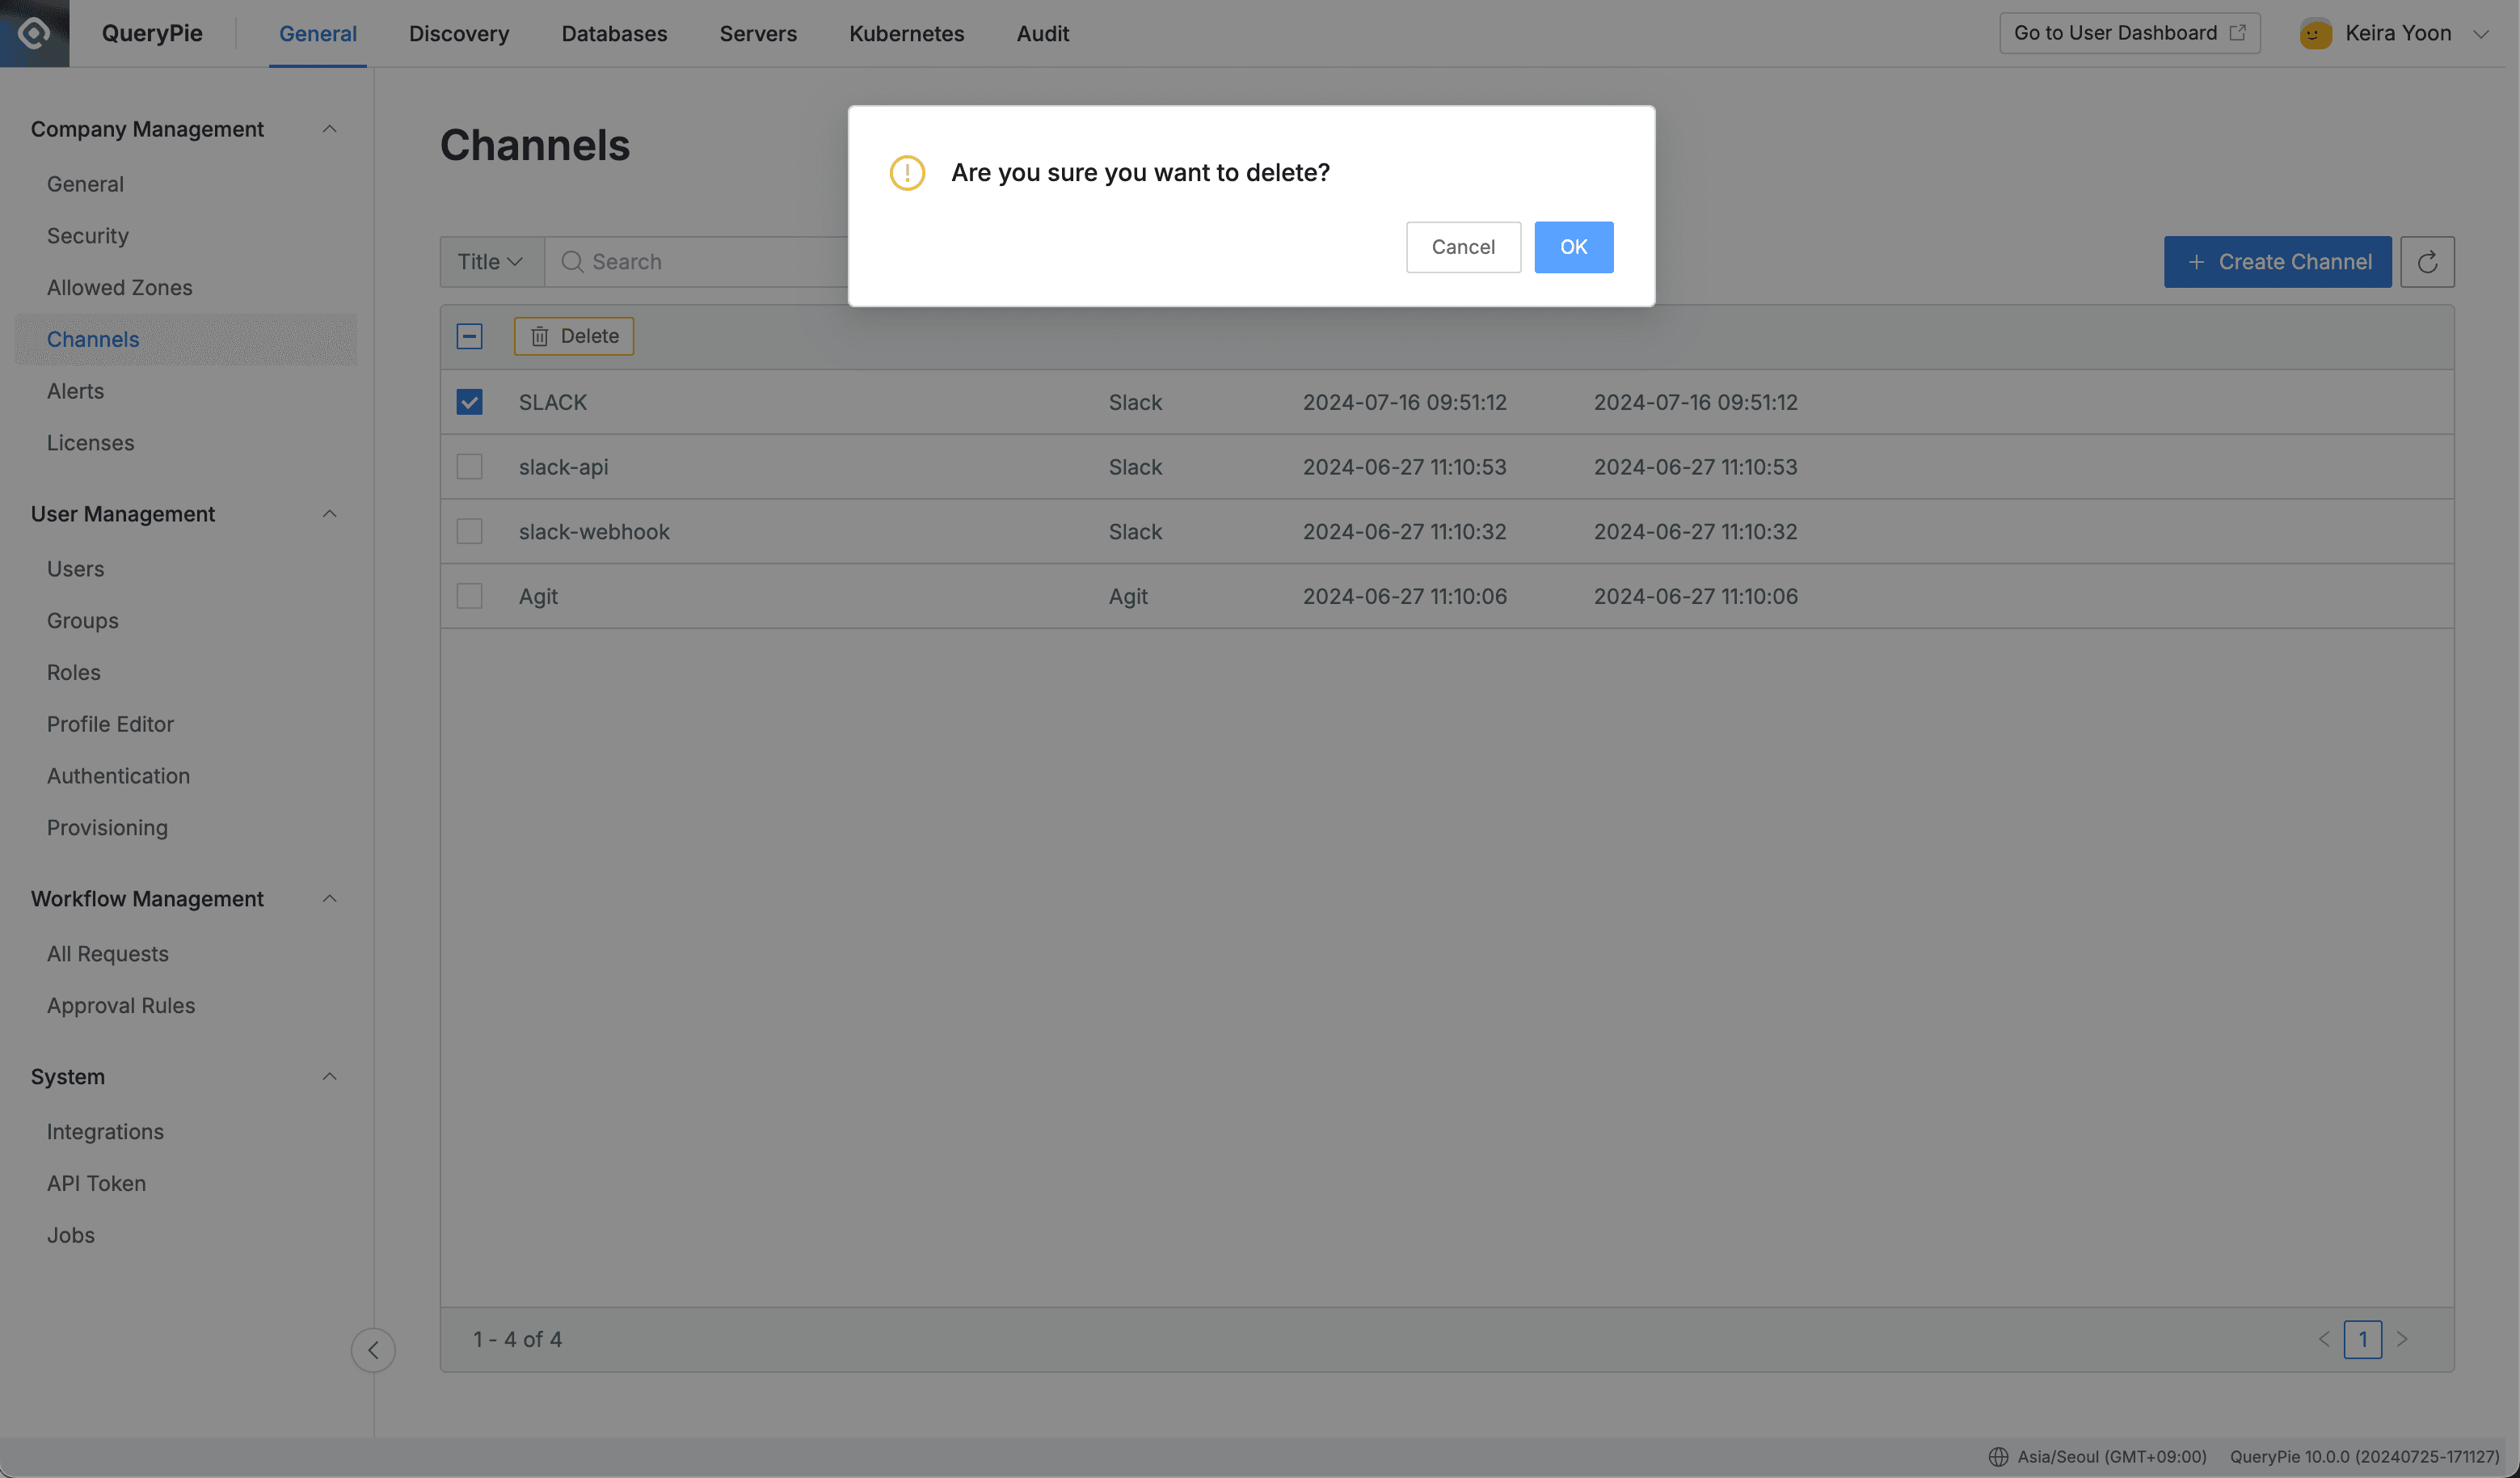Click the globe icon in the status bar
Viewport: 2520px width, 1478px height.
pyautogui.click(x=1998, y=1457)
